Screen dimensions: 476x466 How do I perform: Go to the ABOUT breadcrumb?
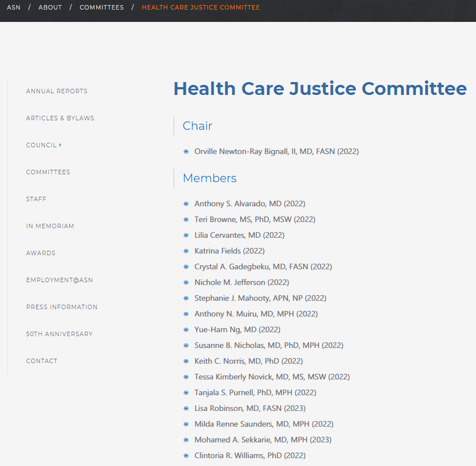50,7
